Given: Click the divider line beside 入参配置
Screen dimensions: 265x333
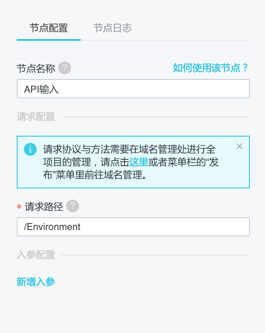Looking at the screenshot, I should point(156,255).
